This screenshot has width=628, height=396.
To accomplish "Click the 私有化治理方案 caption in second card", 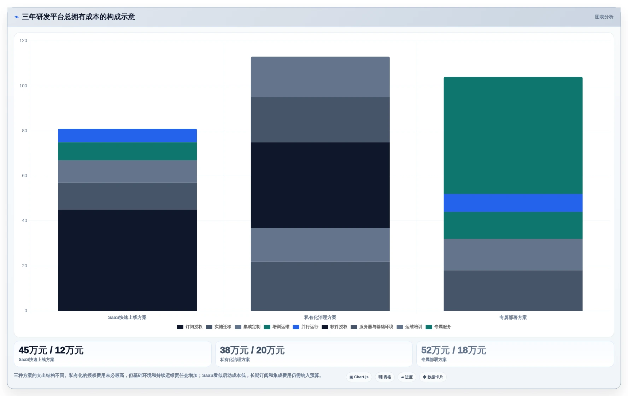I will (x=235, y=360).
